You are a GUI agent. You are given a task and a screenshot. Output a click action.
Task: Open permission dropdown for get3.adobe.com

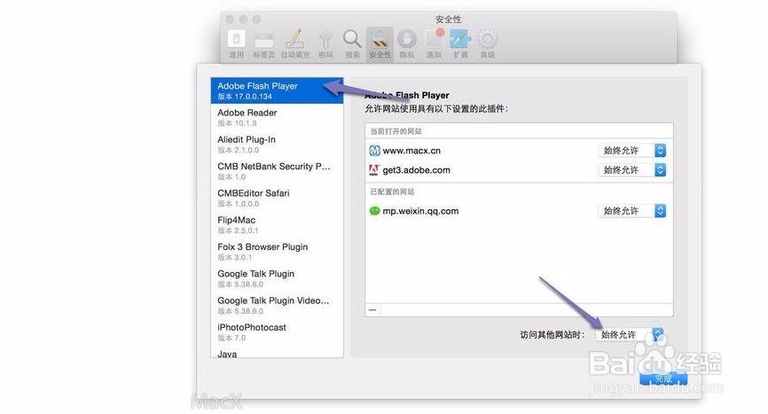tap(631, 170)
